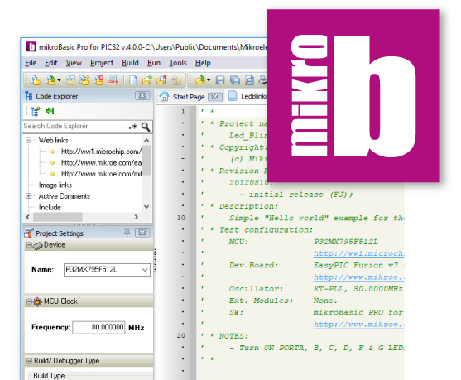Expand the Active Comments tree node
Screen dimensions: 461x380
pos(28,196)
